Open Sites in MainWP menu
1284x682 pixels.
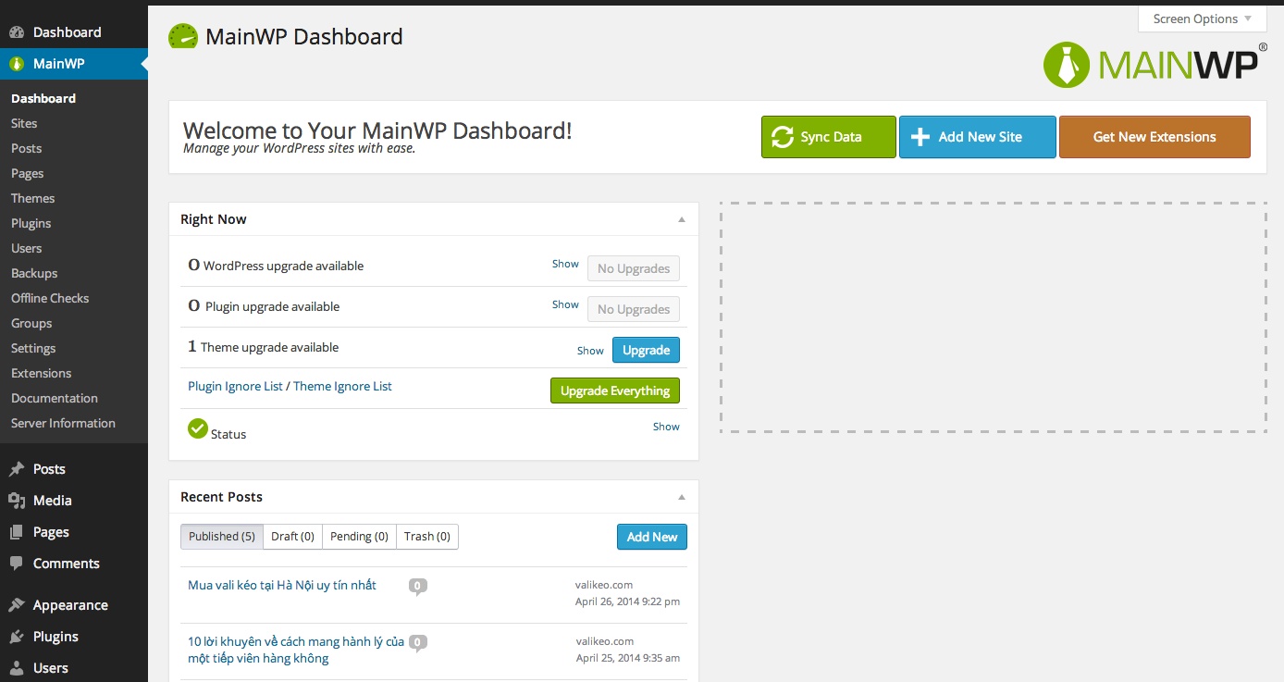click(x=24, y=123)
